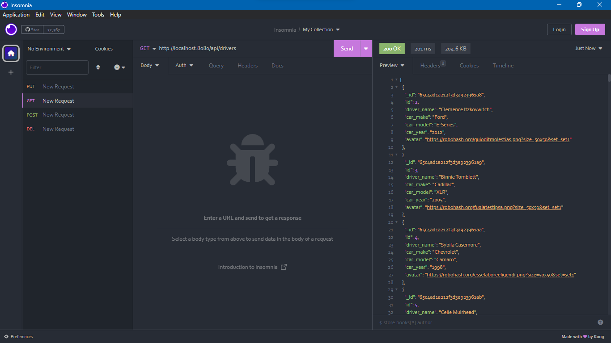Screen dimensions: 611x343
Task: Select the PUT New Request item
Action: 78,87
